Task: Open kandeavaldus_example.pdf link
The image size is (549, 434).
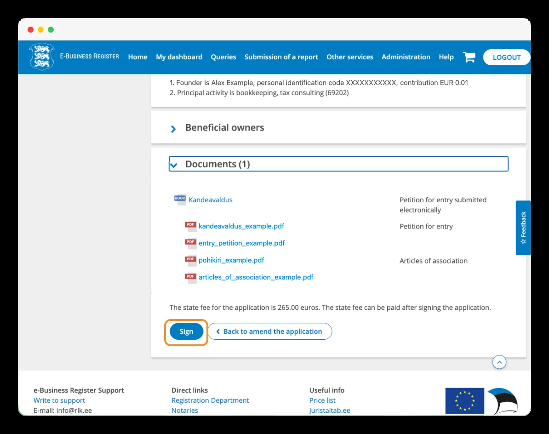Action: pyautogui.click(x=241, y=226)
